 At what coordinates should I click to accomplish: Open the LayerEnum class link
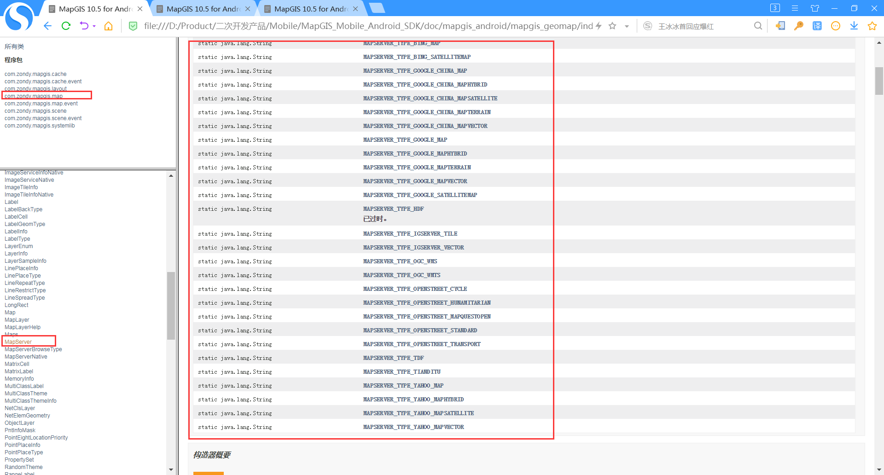19,246
